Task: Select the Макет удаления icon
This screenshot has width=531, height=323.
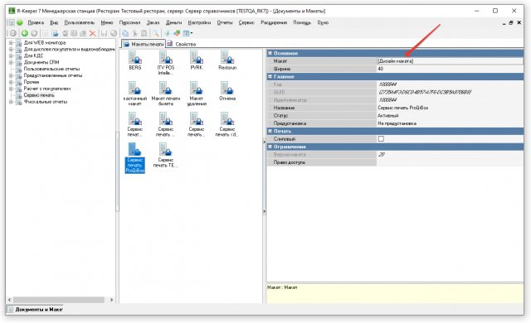Action: point(197,94)
